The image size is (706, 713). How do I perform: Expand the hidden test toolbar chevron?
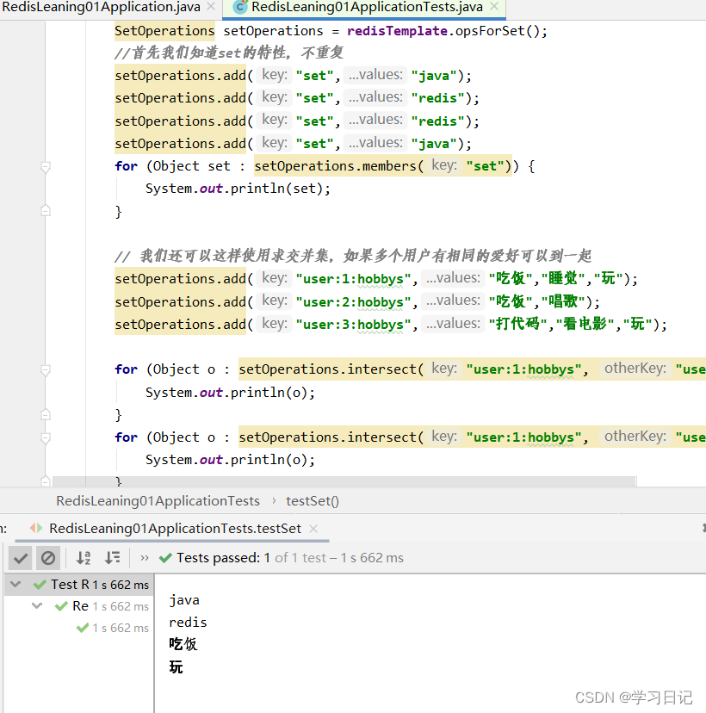click(x=144, y=558)
